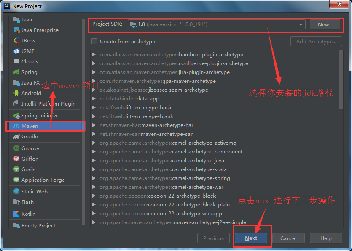352x251 pixels.
Task: Click the Java FX folder icon
Action: click(x=16, y=83)
